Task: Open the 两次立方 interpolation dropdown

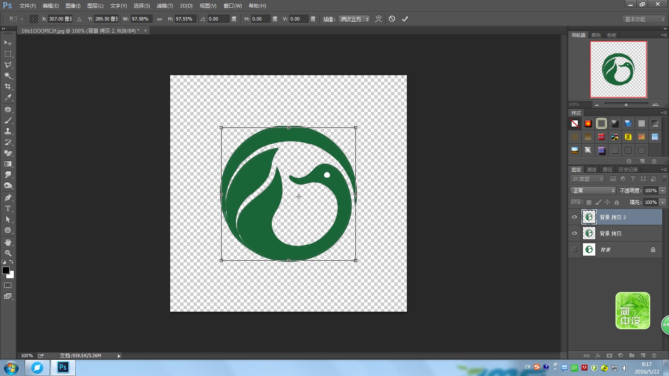Action: coord(354,19)
